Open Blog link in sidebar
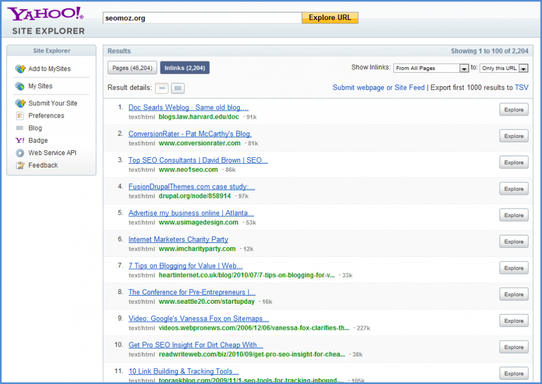 point(35,128)
